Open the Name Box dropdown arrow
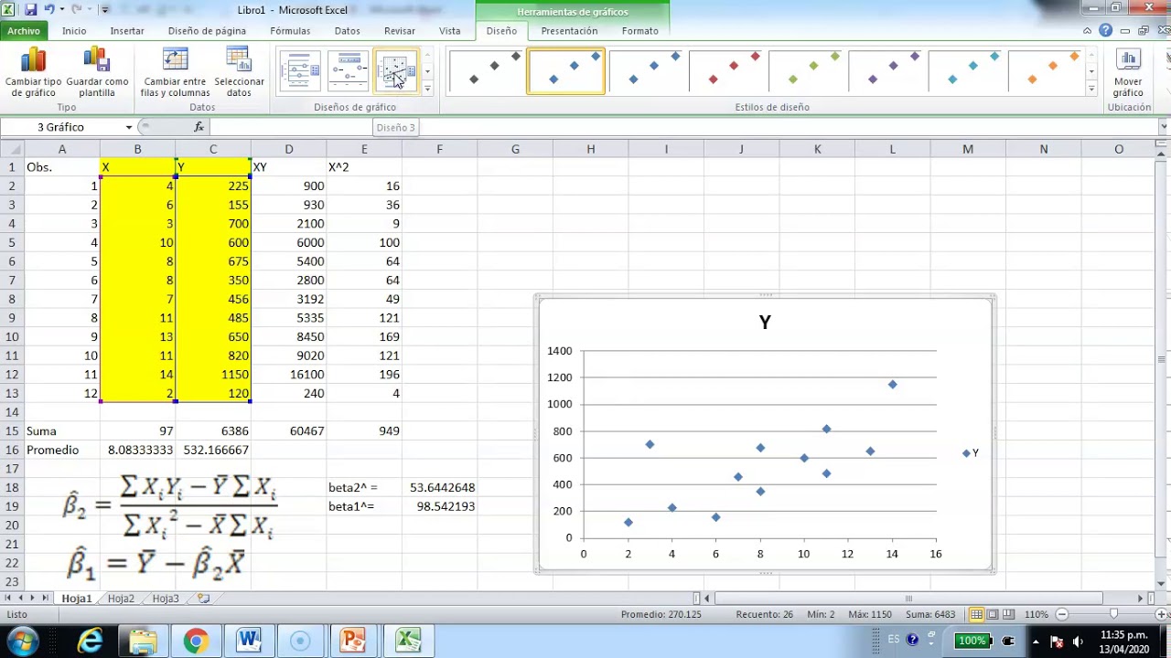 (x=129, y=127)
